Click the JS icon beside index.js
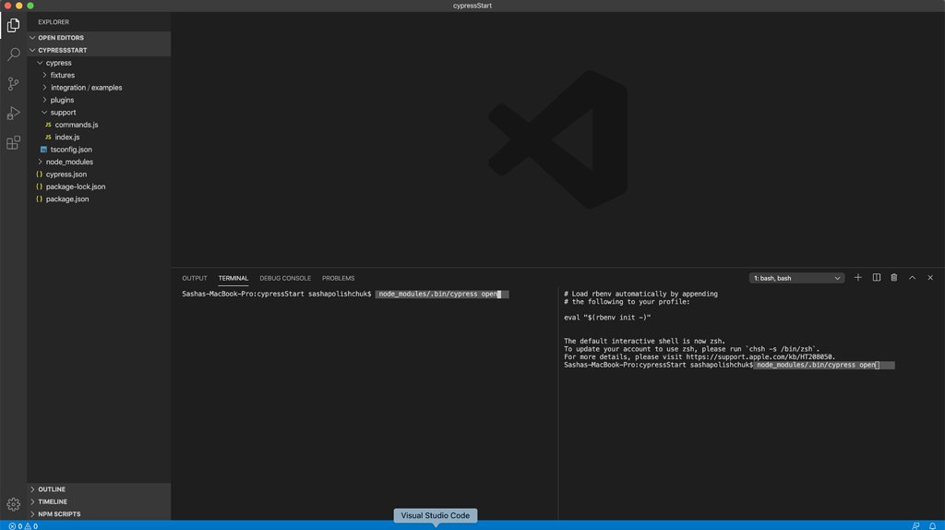This screenshot has width=945, height=530. (48, 137)
